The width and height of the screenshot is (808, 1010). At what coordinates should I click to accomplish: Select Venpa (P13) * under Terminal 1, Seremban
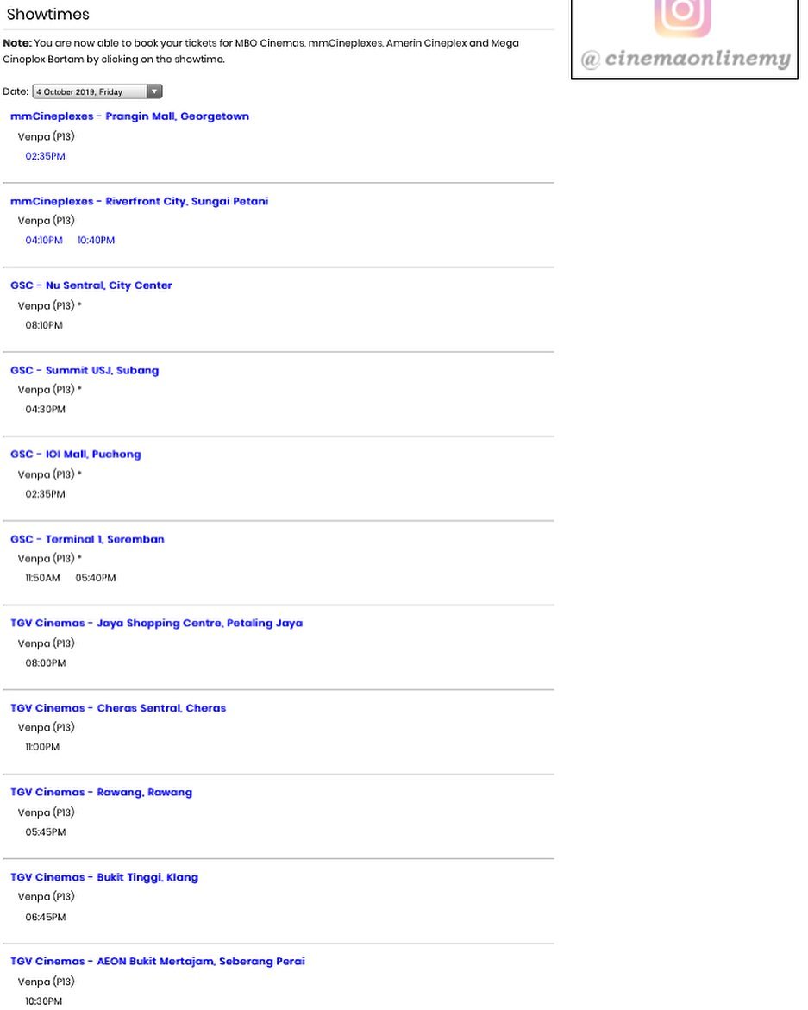click(49, 558)
